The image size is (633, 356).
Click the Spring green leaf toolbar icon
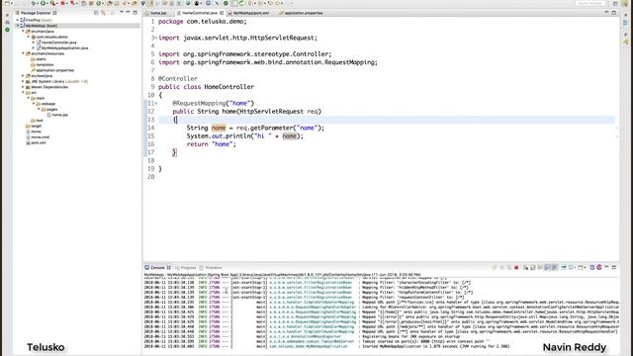226,3
